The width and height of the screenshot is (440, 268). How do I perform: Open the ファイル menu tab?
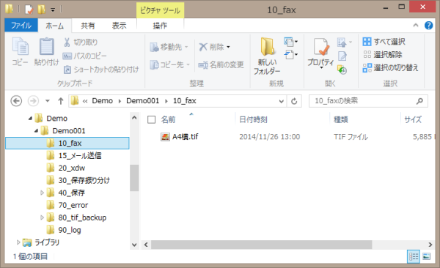21,26
